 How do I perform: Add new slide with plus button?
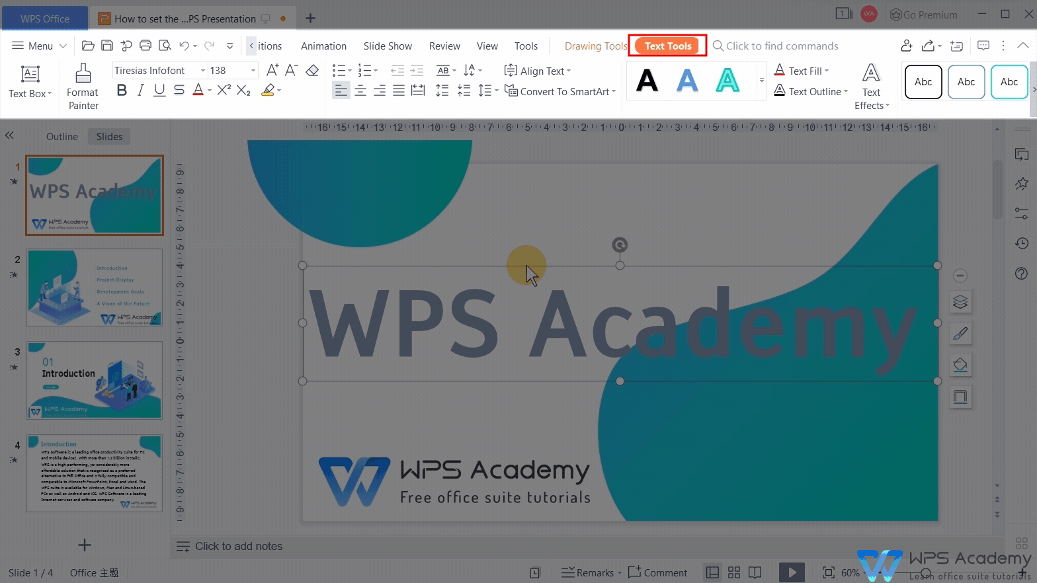pos(85,545)
